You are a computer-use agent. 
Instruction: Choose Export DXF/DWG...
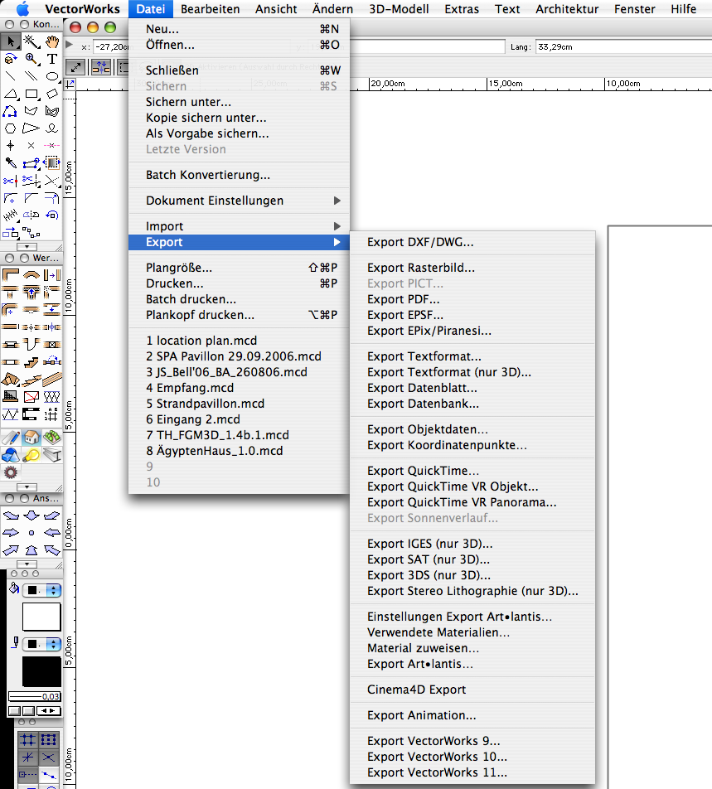pyautogui.click(x=472, y=243)
